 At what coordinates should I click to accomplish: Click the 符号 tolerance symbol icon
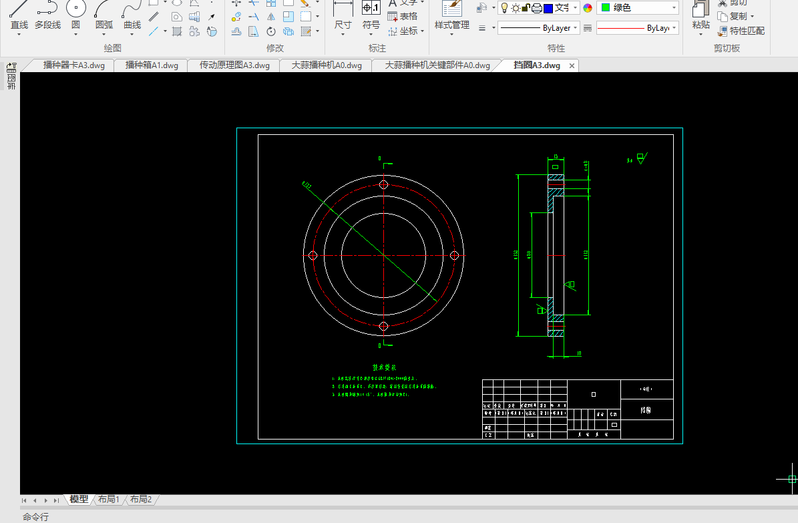(371, 9)
